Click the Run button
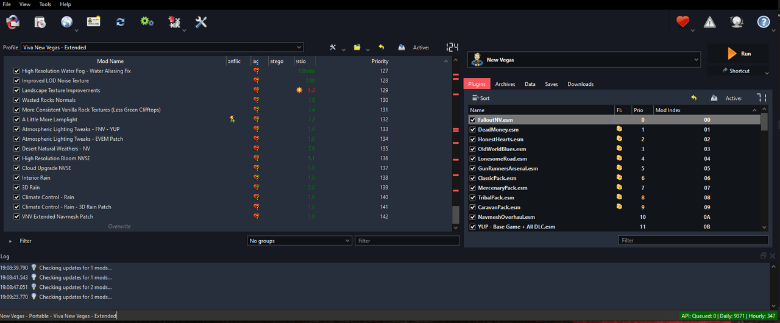The height and width of the screenshot is (323, 780). click(x=739, y=54)
